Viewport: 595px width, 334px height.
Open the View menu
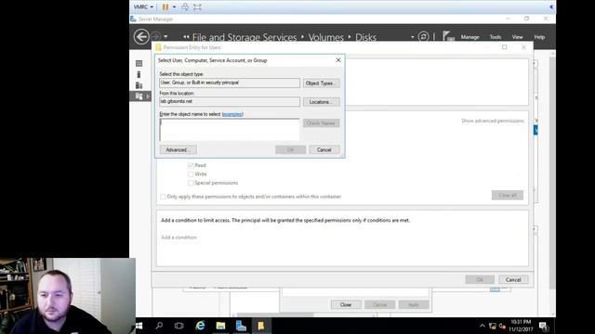[517, 37]
